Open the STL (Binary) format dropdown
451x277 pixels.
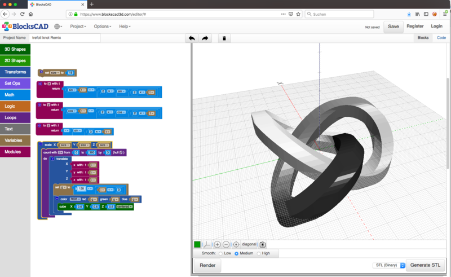[389, 265]
